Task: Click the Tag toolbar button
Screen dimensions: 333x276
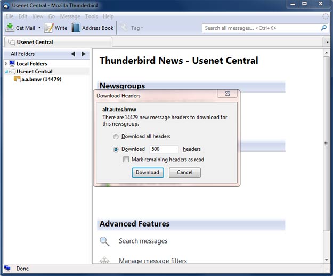Action: pos(132,28)
